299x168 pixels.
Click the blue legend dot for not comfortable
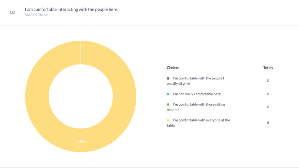168,94
